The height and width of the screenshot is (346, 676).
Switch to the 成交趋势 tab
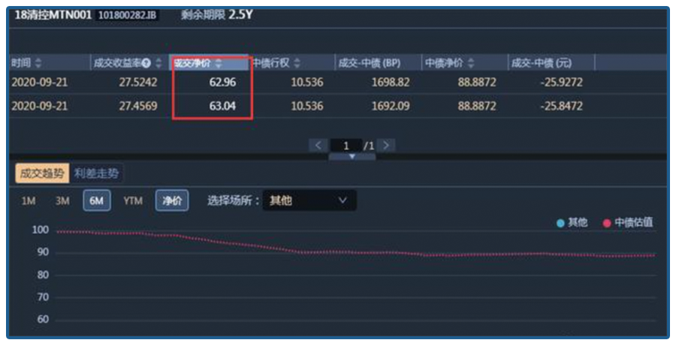[41, 173]
